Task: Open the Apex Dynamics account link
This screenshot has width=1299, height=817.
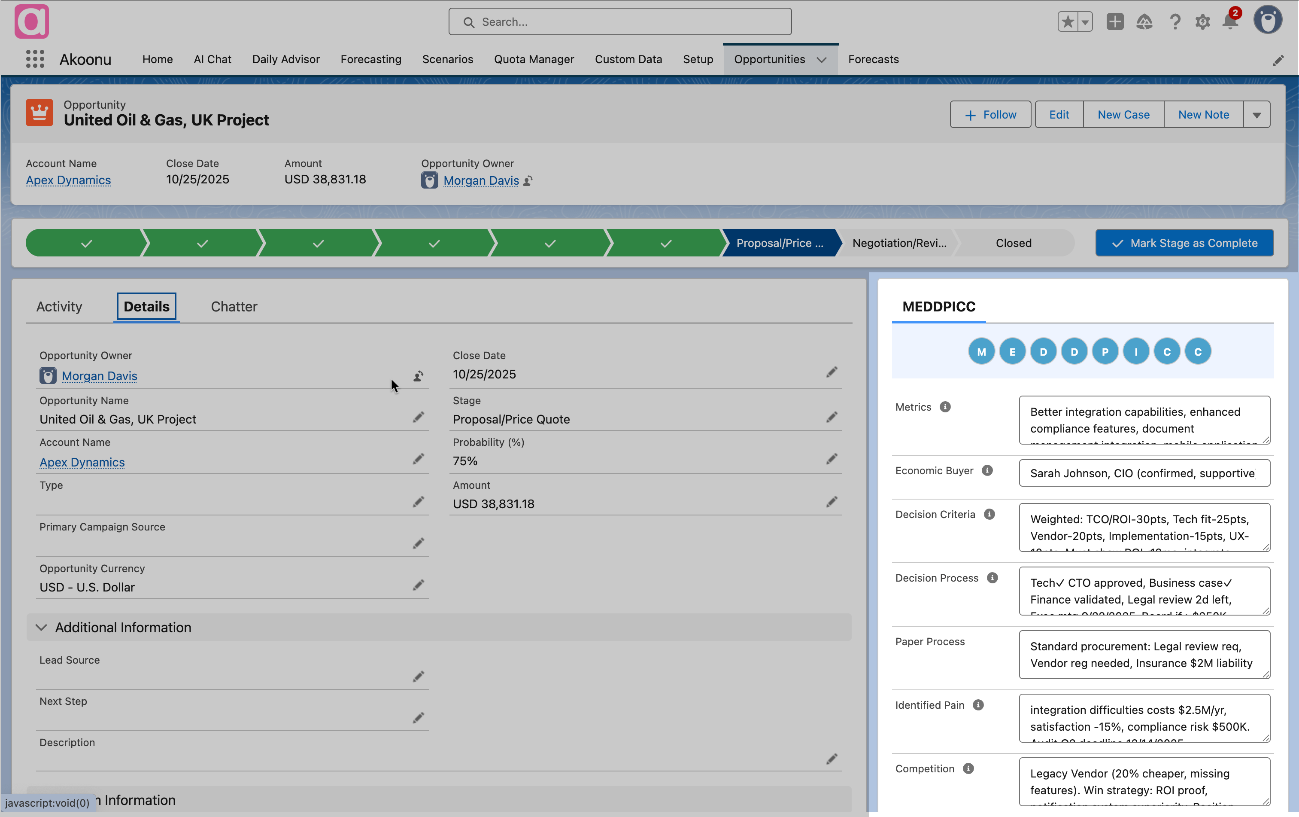Action: pyautogui.click(x=69, y=180)
